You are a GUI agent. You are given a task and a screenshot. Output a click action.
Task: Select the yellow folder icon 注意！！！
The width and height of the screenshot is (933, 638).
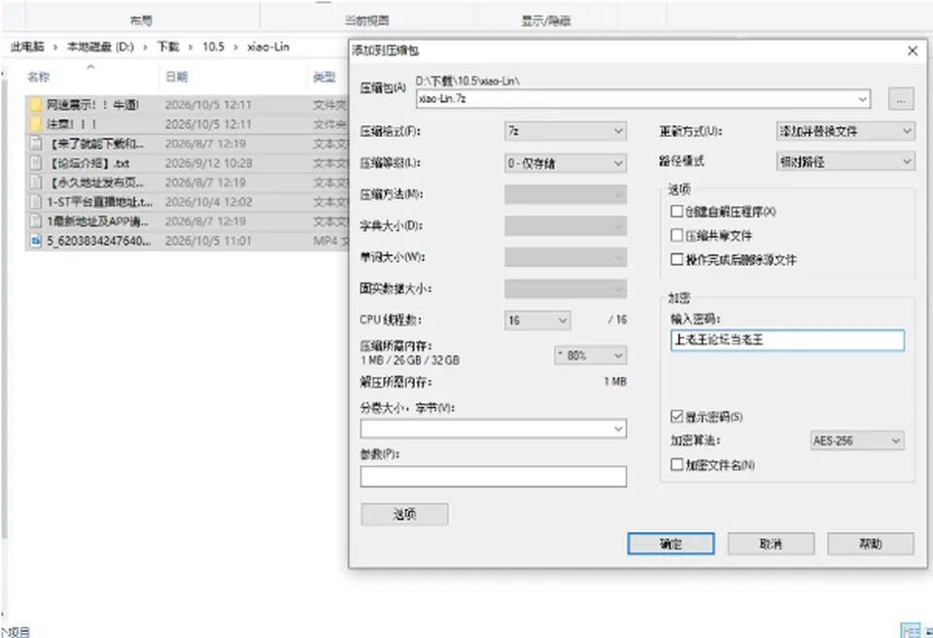[x=36, y=124]
